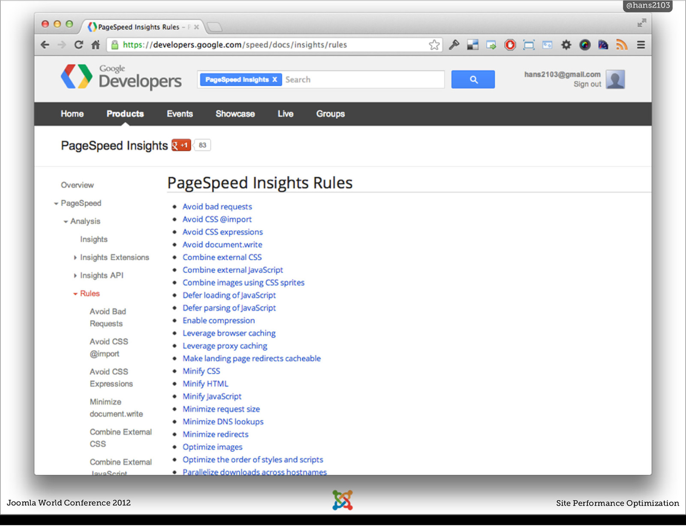
Task: Collapse the Analysis tree section
Action: pos(66,222)
